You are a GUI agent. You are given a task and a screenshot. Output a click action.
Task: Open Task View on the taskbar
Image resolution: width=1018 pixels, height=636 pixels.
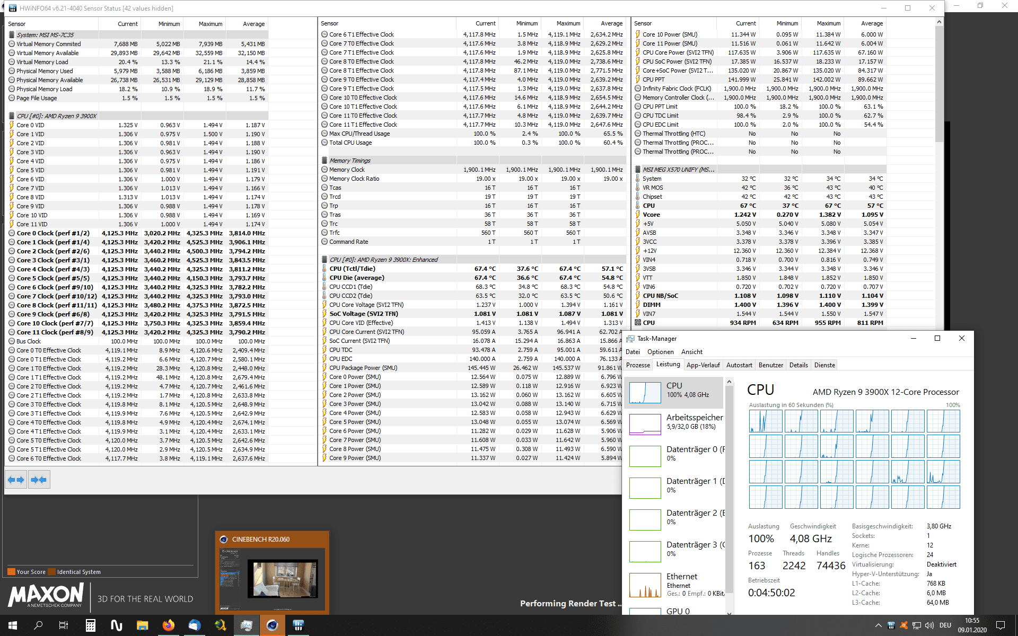click(x=64, y=625)
